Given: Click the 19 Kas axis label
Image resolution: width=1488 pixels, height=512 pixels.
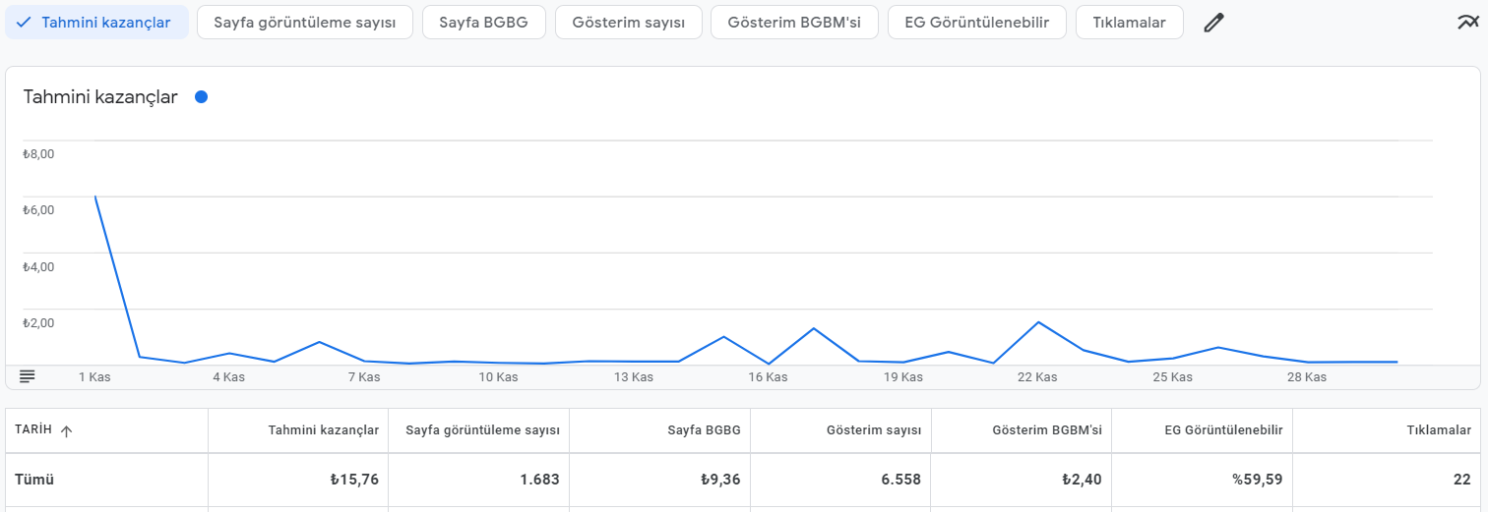Looking at the screenshot, I should pos(902,377).
